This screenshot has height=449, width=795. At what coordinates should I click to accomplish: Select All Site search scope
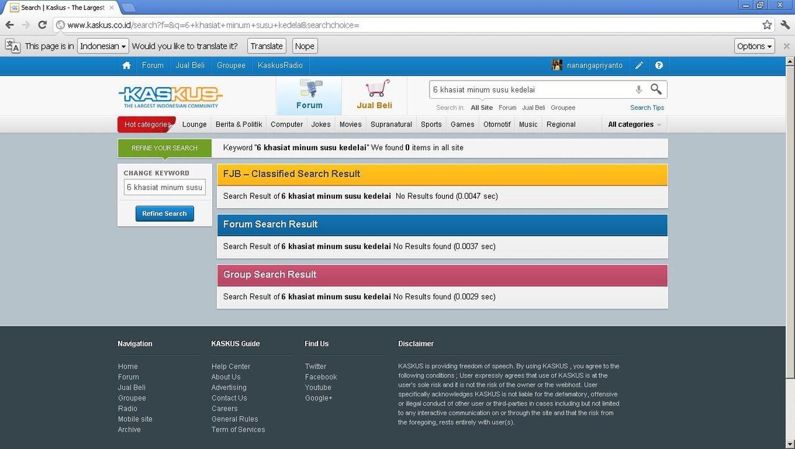tap(482, 107)
